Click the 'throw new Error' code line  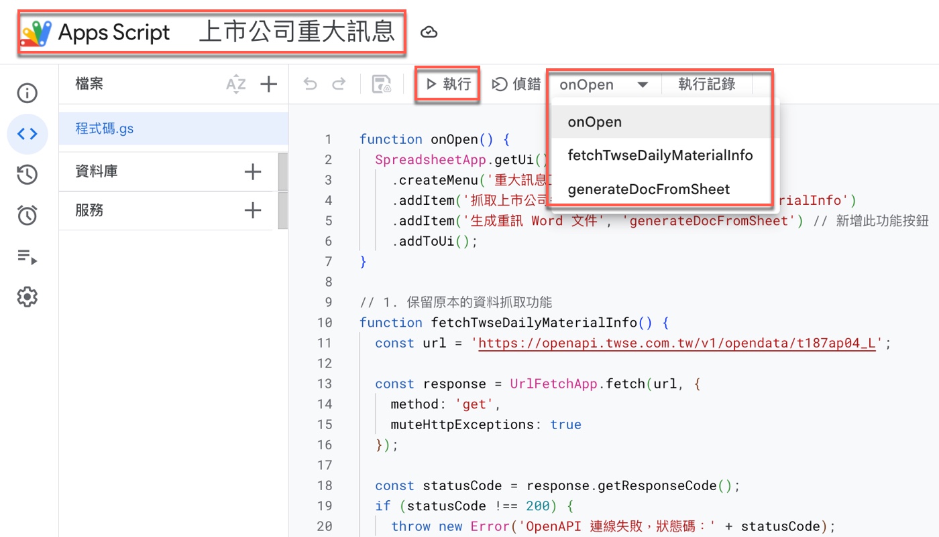pyautogui.click(x=614, y=526)
